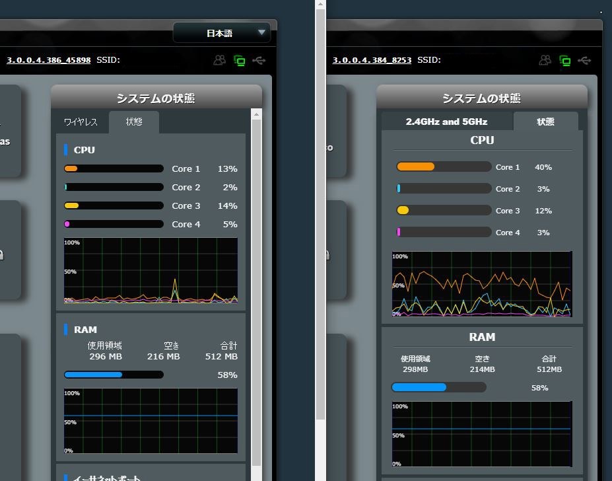Switch to 2.4GHz and 5GHz tab
Image resolution: width=612 pixels, height=481 pixels.
tap(447, 122)
